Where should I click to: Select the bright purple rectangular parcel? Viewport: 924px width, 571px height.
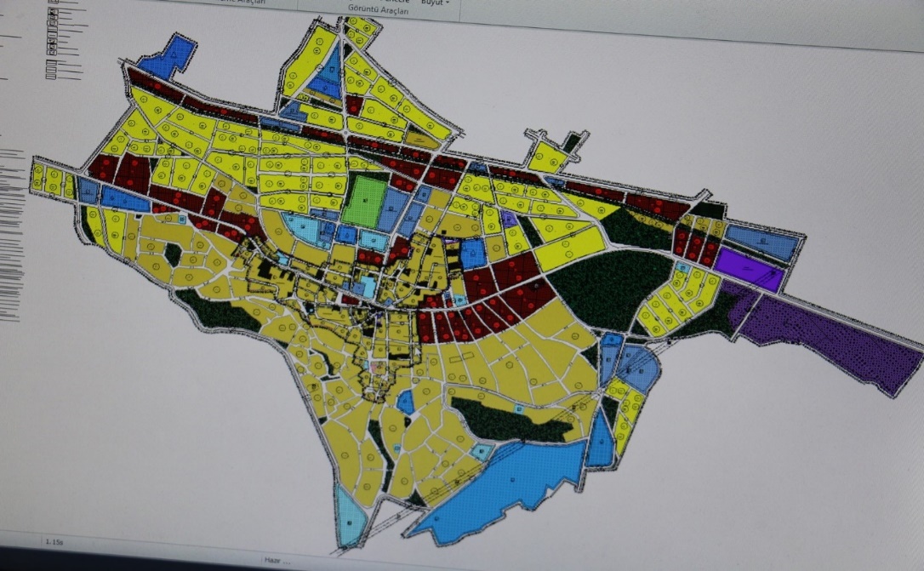click(749, 269)
